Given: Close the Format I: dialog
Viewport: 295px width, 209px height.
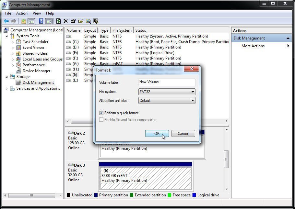Looking at the screenshot, I should (x=191, y=69).
